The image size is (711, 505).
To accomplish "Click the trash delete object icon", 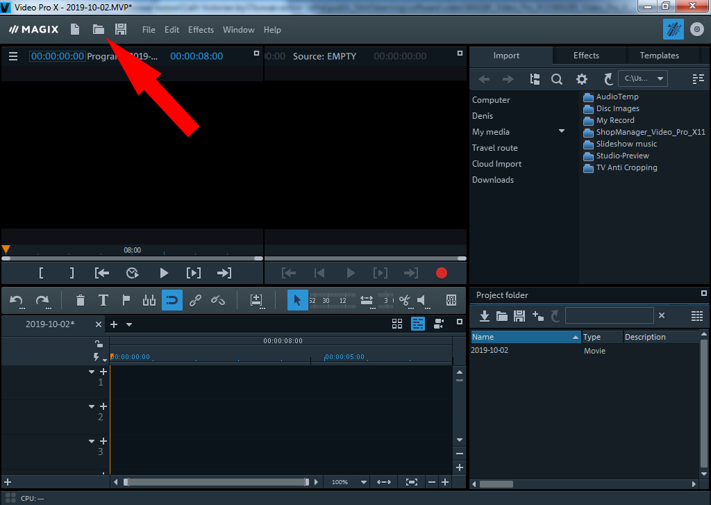I will 81,300.
